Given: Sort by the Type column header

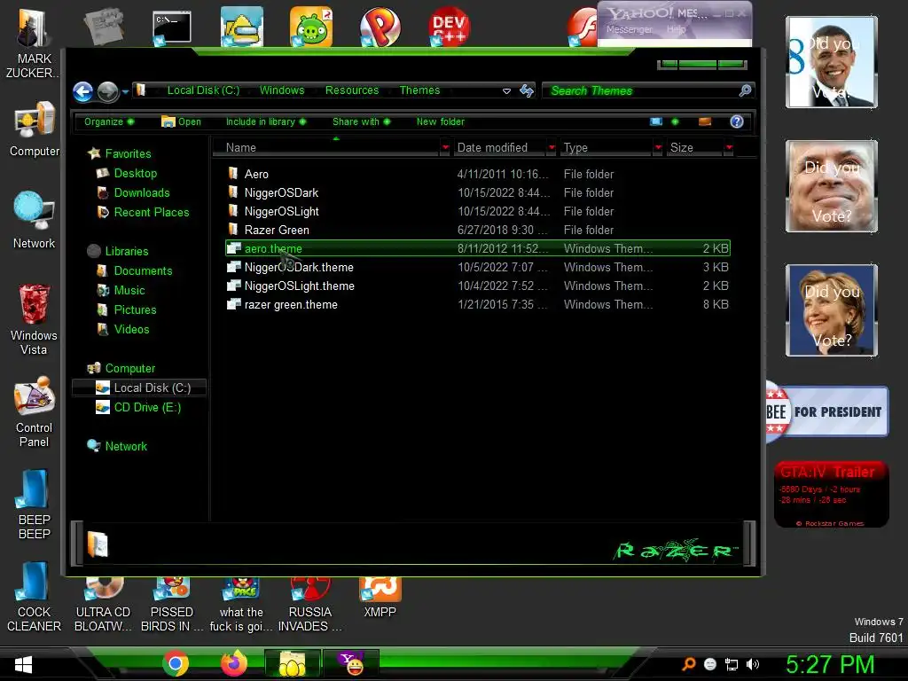Looking at the screenshot, I should [x=607, y=148].
